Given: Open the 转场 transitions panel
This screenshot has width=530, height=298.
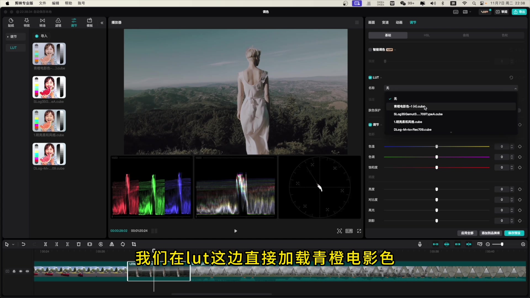Looking at the screenshot, I should (x=43, y=23).
